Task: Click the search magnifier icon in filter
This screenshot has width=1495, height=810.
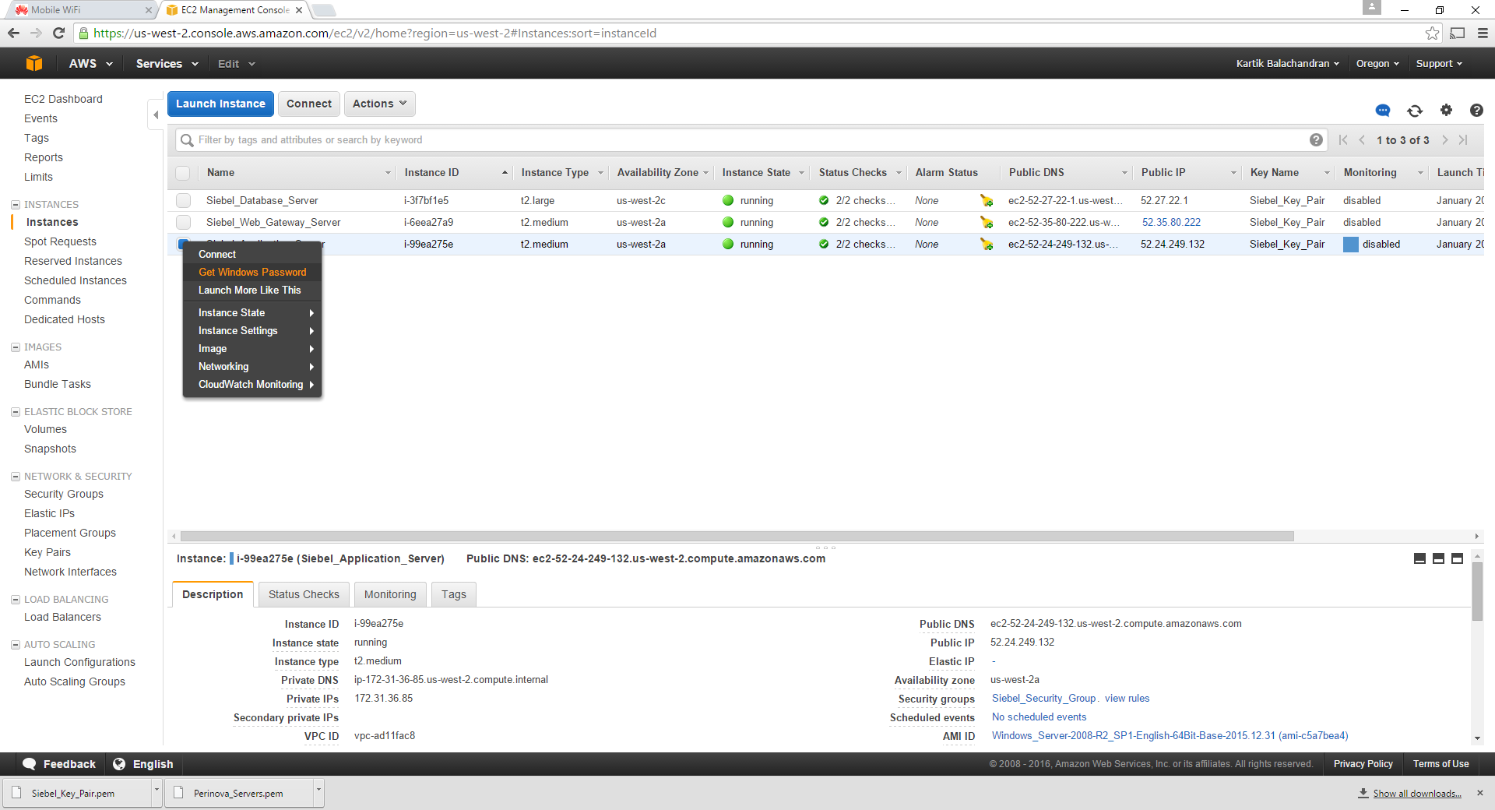Action: coord(187,140)
